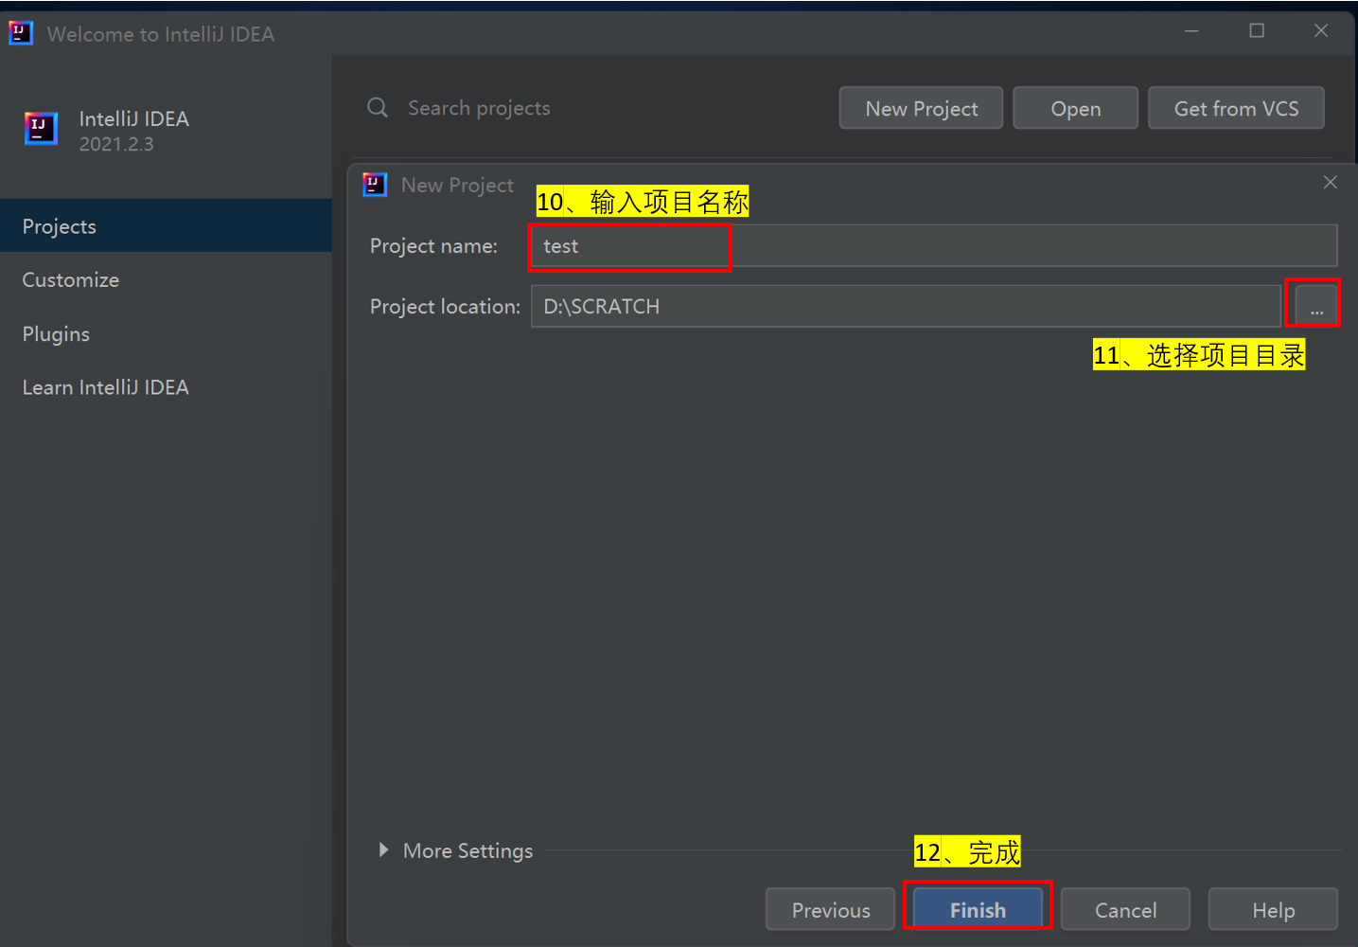The image size is (1358, 947).
Task: Click the 'Project location:' label
Action: pos(445,307)
